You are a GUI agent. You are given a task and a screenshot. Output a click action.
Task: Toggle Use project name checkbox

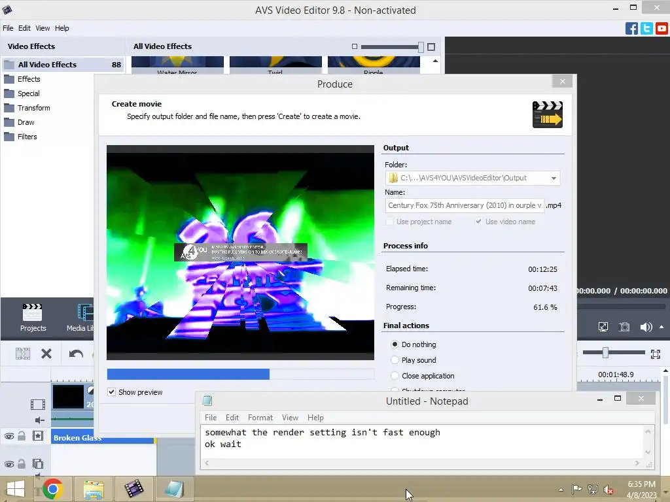(x=389, y=222)
